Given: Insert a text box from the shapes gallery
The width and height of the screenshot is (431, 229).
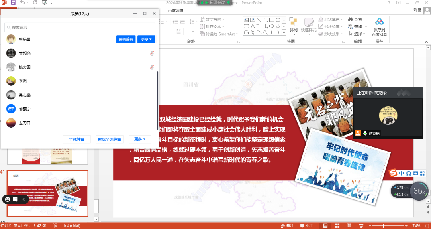Looking at the screenshot, I should 246,20.
